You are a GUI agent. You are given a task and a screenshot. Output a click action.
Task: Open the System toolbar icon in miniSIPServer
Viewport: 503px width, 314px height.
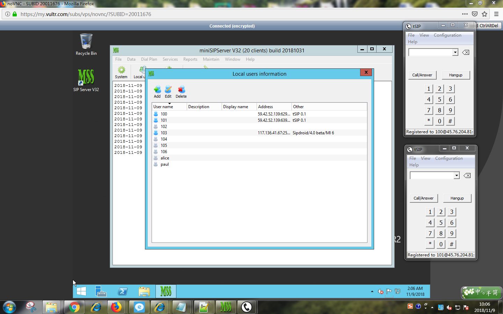(121, 72)
